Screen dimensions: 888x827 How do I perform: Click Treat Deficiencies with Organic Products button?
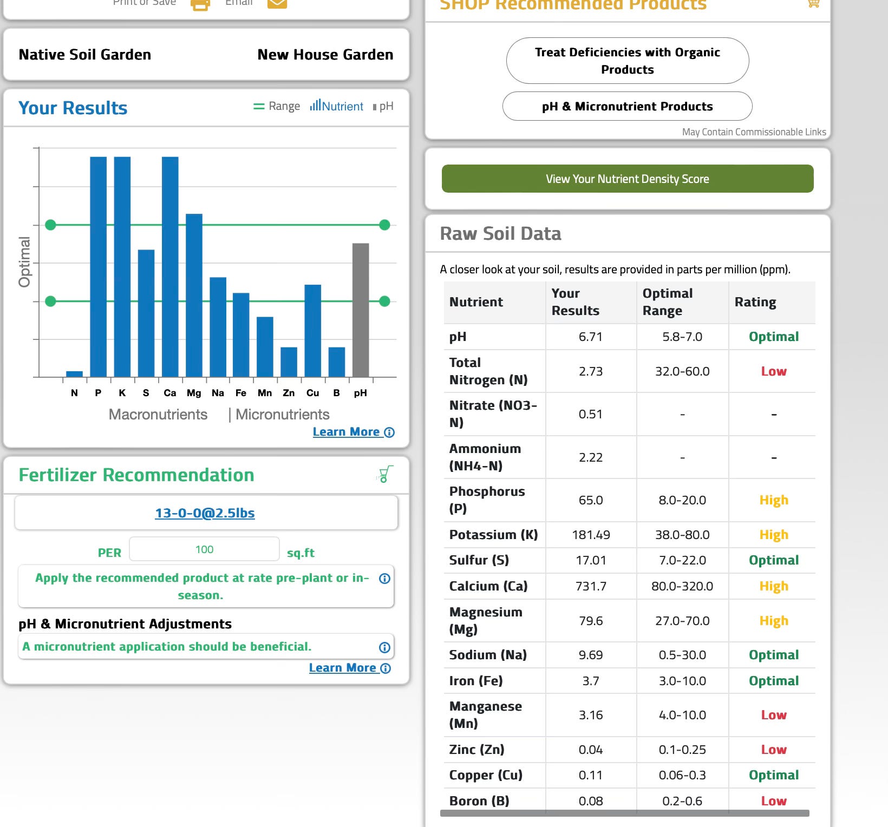[628, 61]
